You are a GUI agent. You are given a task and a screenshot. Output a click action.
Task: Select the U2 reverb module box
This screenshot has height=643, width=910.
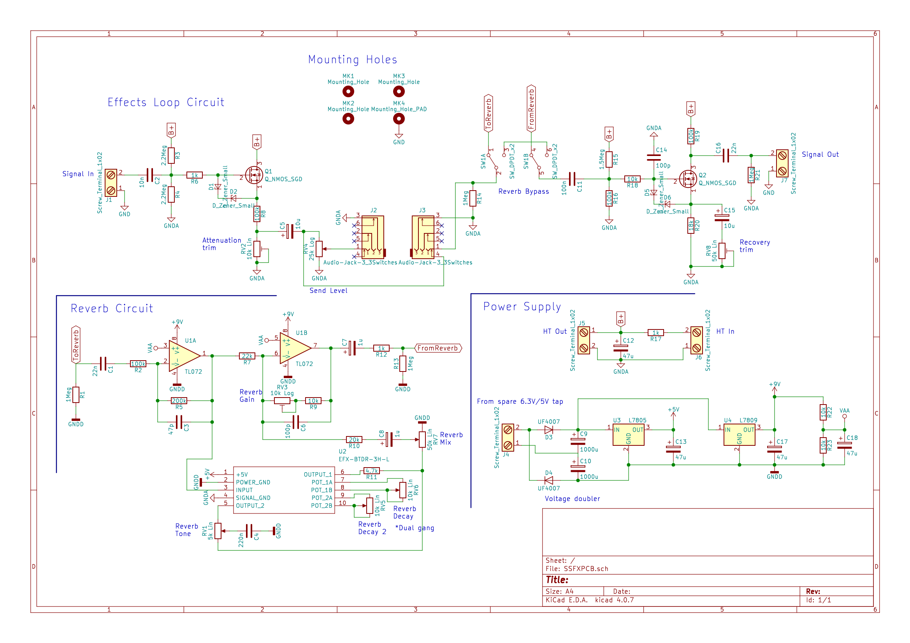284,490
